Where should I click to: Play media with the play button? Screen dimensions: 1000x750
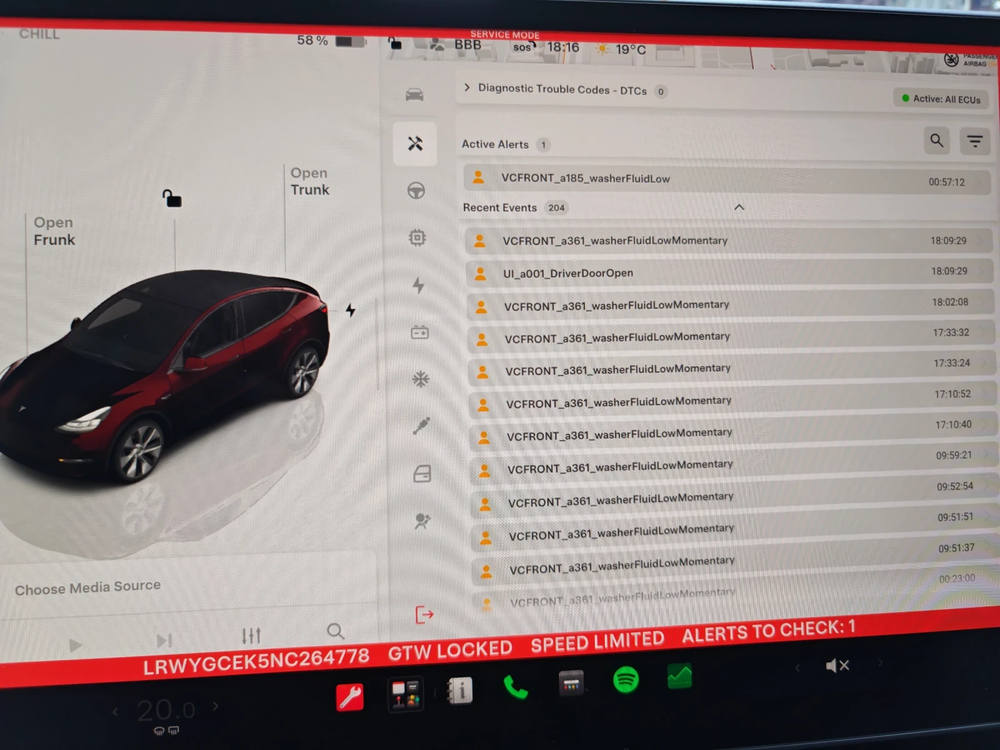pos(76,645)
